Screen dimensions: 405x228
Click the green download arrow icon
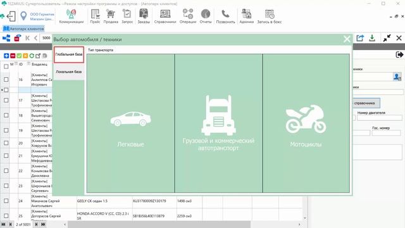[372, 38]
